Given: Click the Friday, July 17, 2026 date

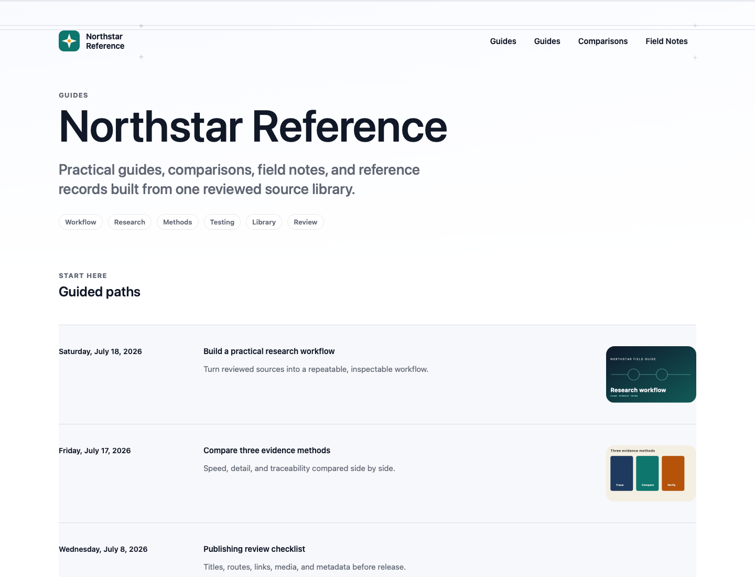Looking at the screenshot, I should coord(95,451).
